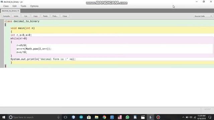Open the Class menu
The width and height of the screenshot is (214, 120).
point(6,6)
